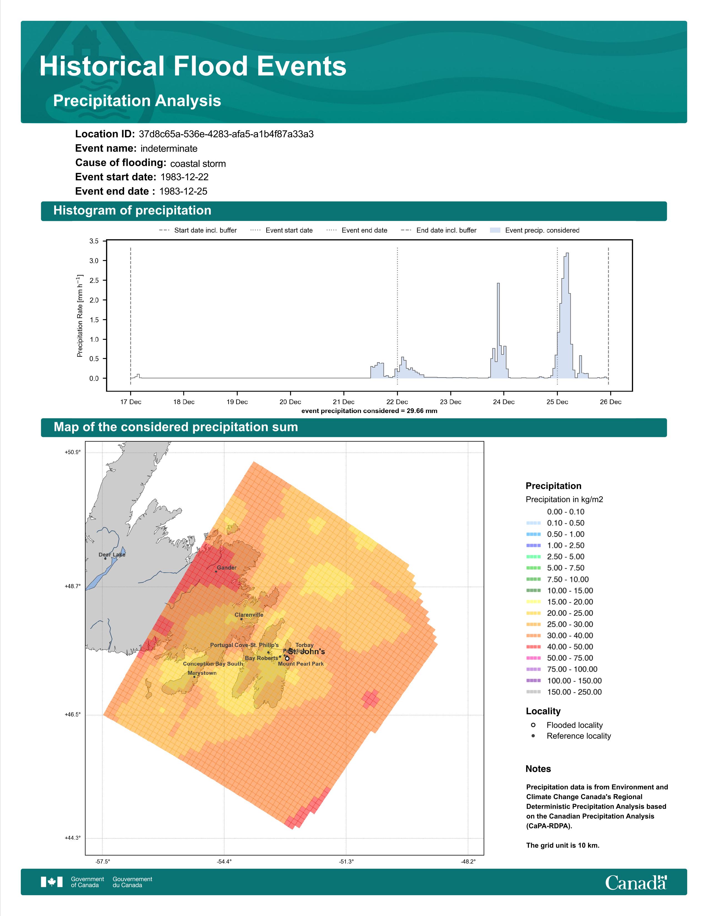Click the Clarenville label on map
Image resolution: width=708 pixels, height=916 pixels.
tap(249, 615)
